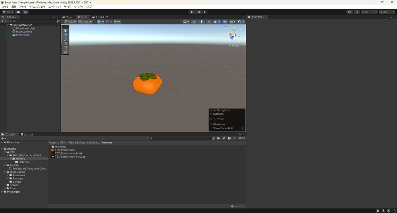Open SampleScene options kebab menu
Image resolution: width=397 pixels, height=213 pixels.
point(58,25)
